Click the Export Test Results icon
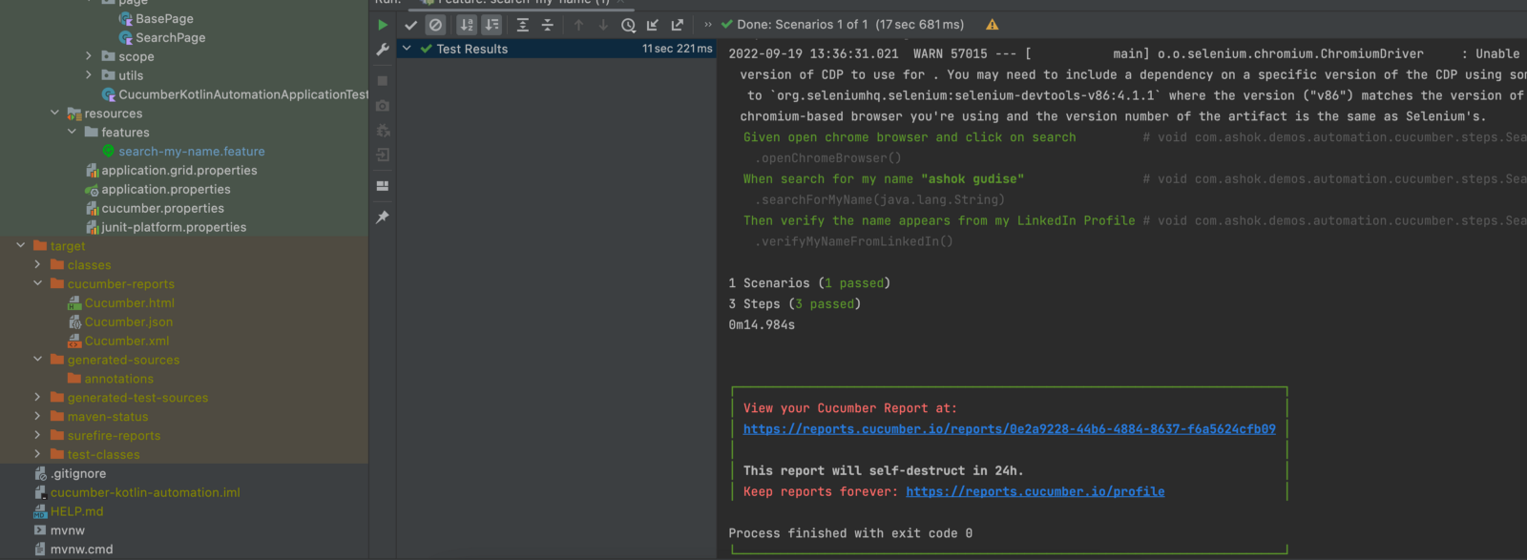This screenshot has height=560, width=1527. click(x=678, y=25)
